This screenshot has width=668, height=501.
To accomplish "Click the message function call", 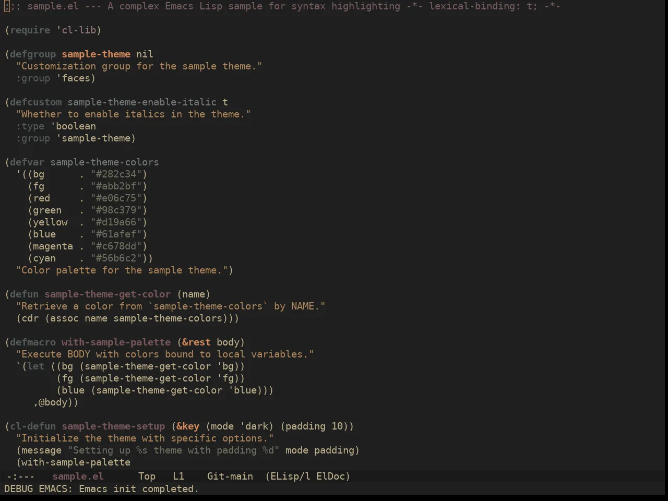I will [42, 450].
